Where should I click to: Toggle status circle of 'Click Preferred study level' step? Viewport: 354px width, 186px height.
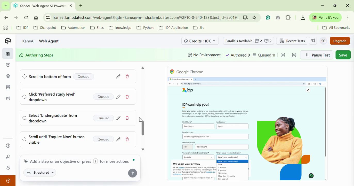click(25, 97)
